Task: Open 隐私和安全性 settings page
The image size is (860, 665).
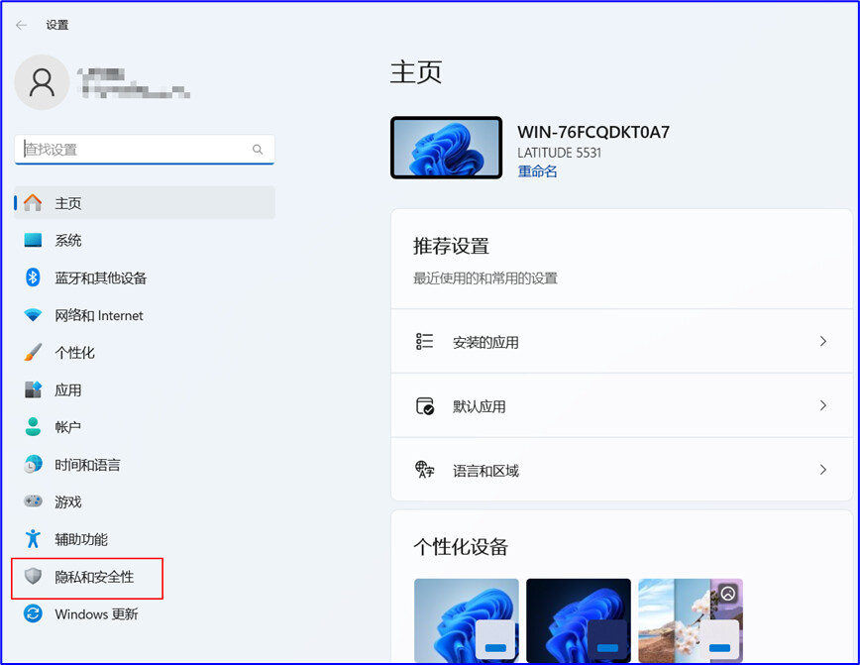Action: click(x=145, y=576)
